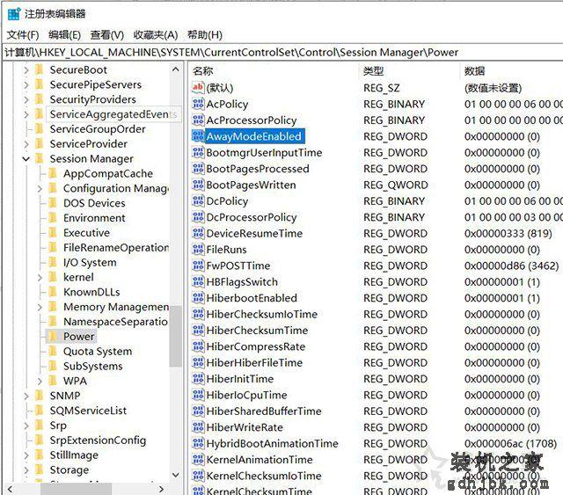Click the AcPolicy binary value icon
This screenshot has width=563, height=495.
[x=198, y=104]
